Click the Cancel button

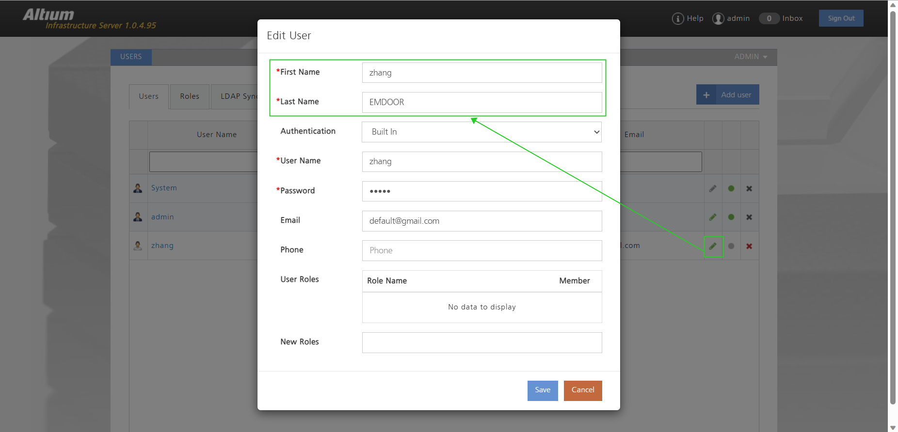click(x=582, y=390)
